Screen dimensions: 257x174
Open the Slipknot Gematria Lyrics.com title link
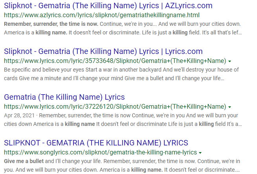click(x=103, y=51)
